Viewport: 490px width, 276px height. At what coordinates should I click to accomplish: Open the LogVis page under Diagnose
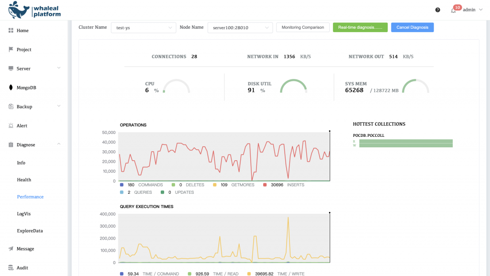24,214
